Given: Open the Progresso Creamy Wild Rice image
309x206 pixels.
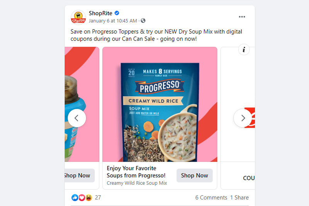Looking at the screenshot, I should 160,104.
